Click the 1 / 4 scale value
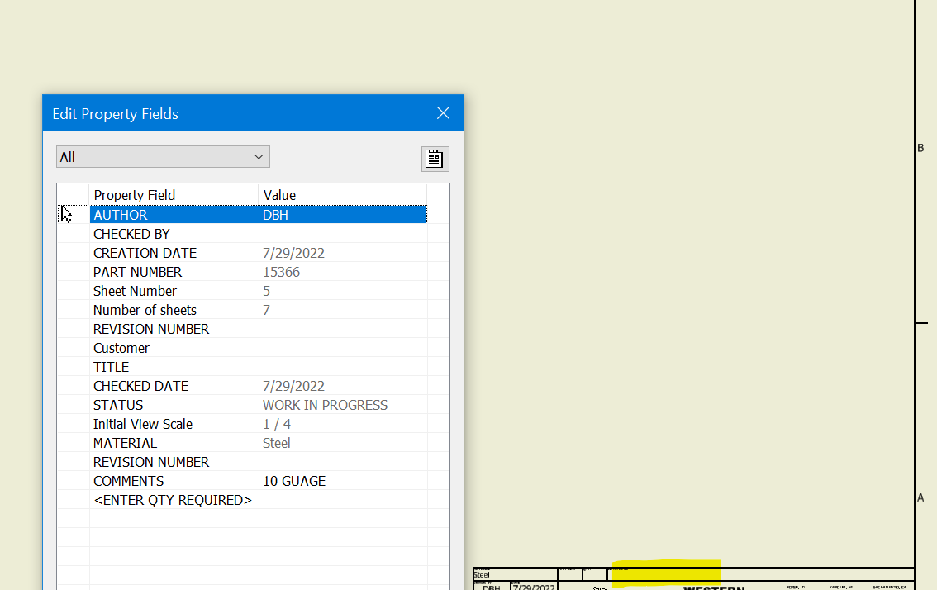 click(x=343, y=425)
